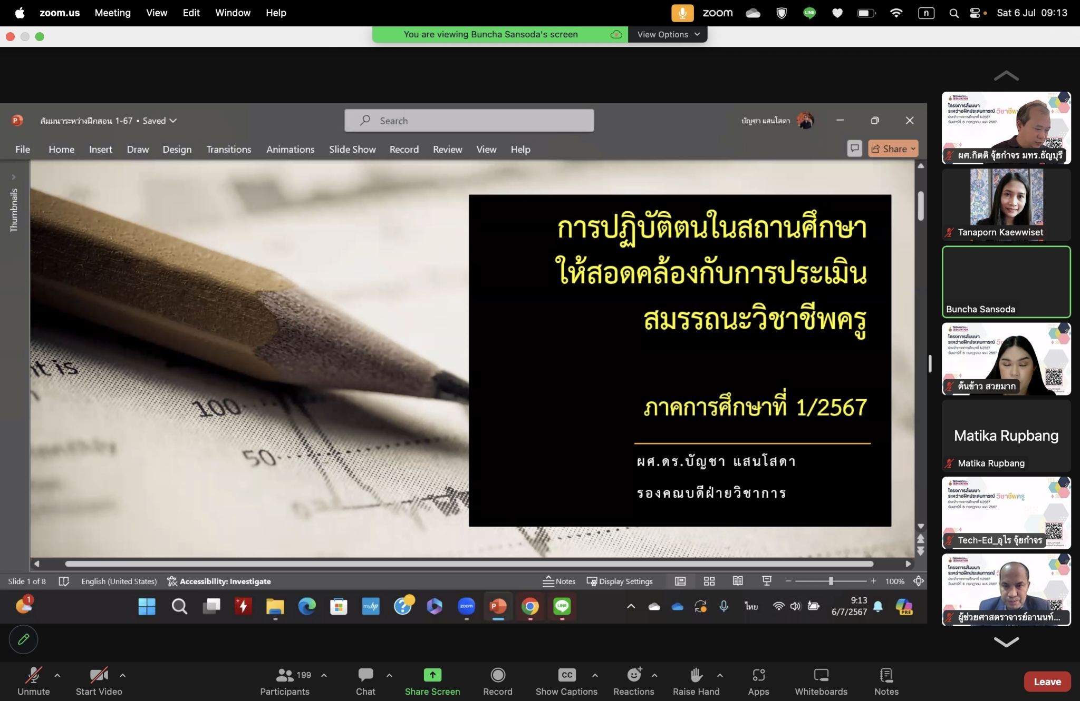Click the Windows Start button
This screenshot has height=701, width=1080.
click(147, 607)
